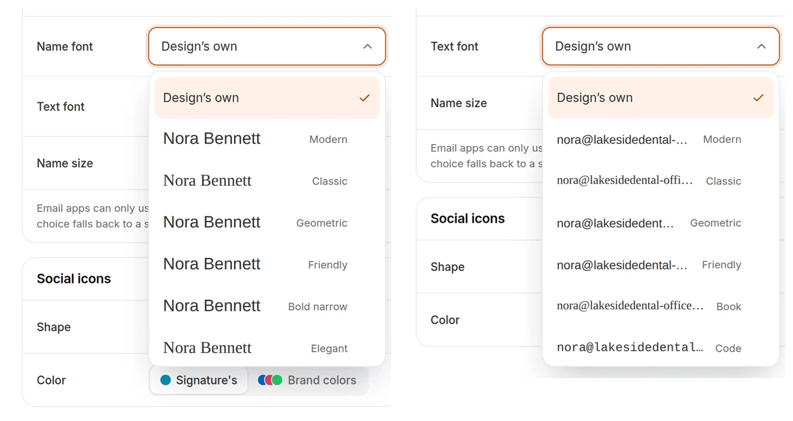Choose Elegant Nora Bennett font option
Image resolution: width=793 pixels, height=421 pixels.
pyautogui.click(x=267, y=348)
